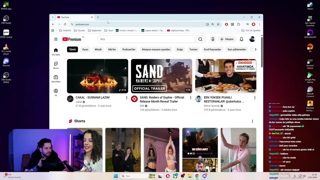The height and width of the screenshot is (180, 320).
Task: Open Chrome media controls icon
Action: (x=247, y=24)
